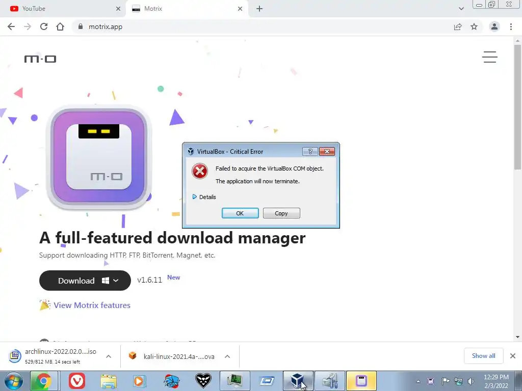Click the v1.6.11 version text
Screen dimensions: 522x391
point(149,280)
